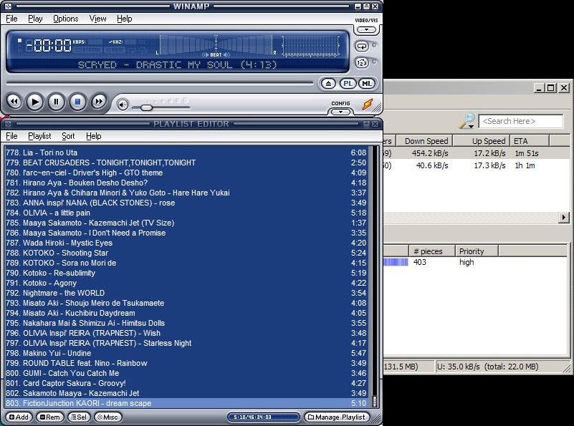
Task: Click the volume slider handle
Action: click(x=146, y=107)
